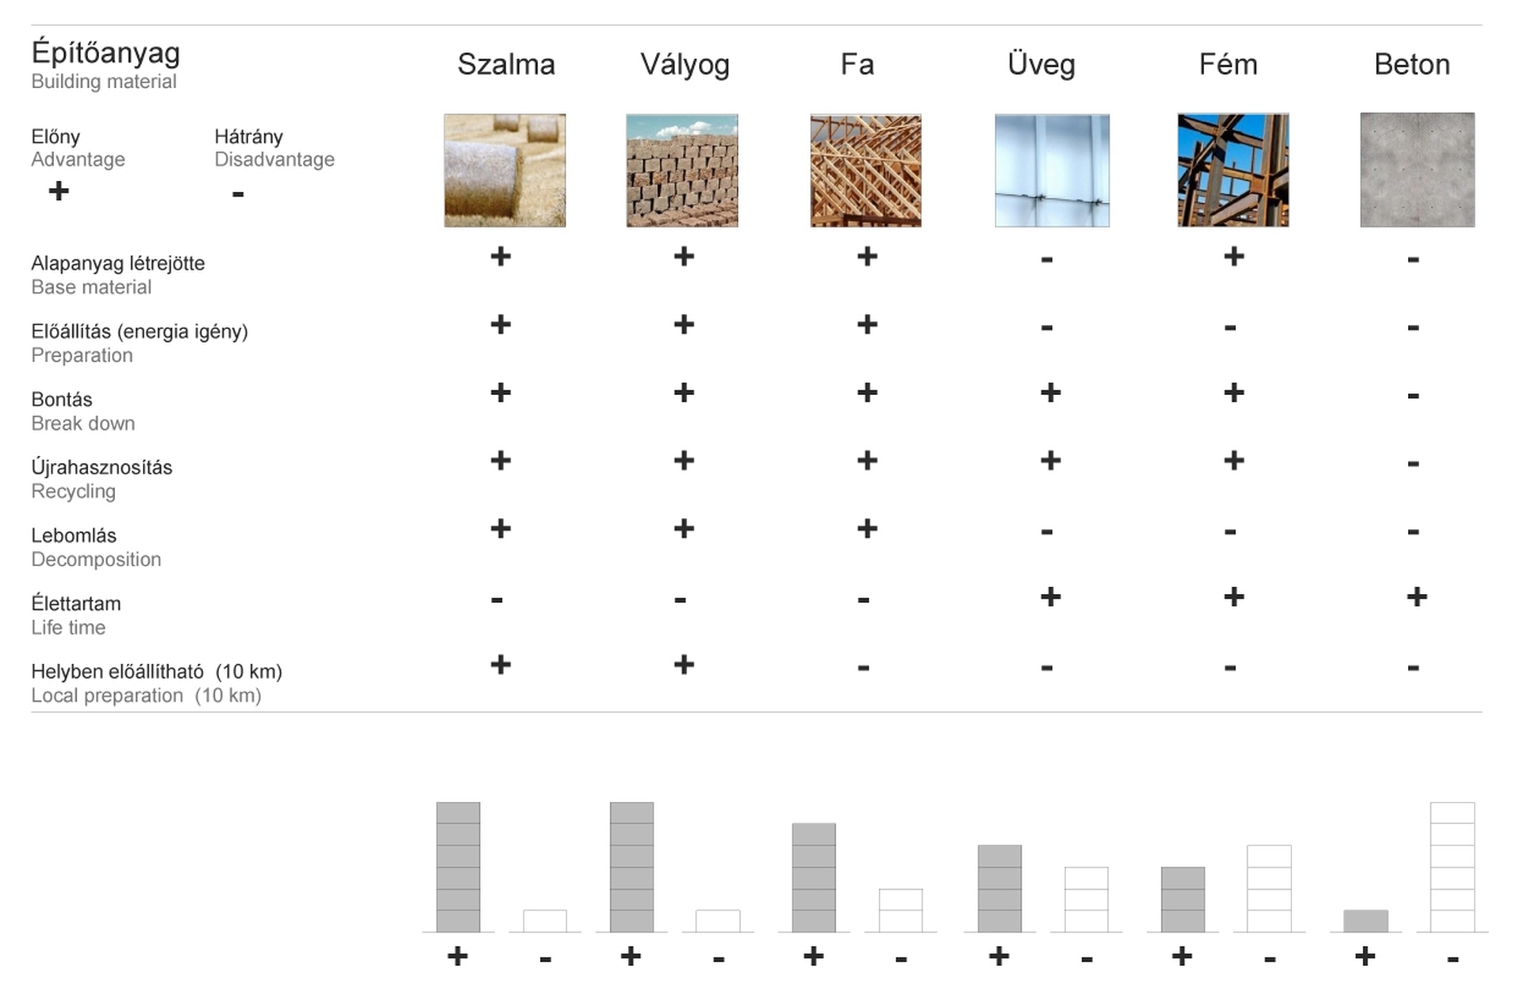Viewport: 1523px width, 989px height.
Task: Select the Fa wooden frame image
Action: (x=865, y=171)
